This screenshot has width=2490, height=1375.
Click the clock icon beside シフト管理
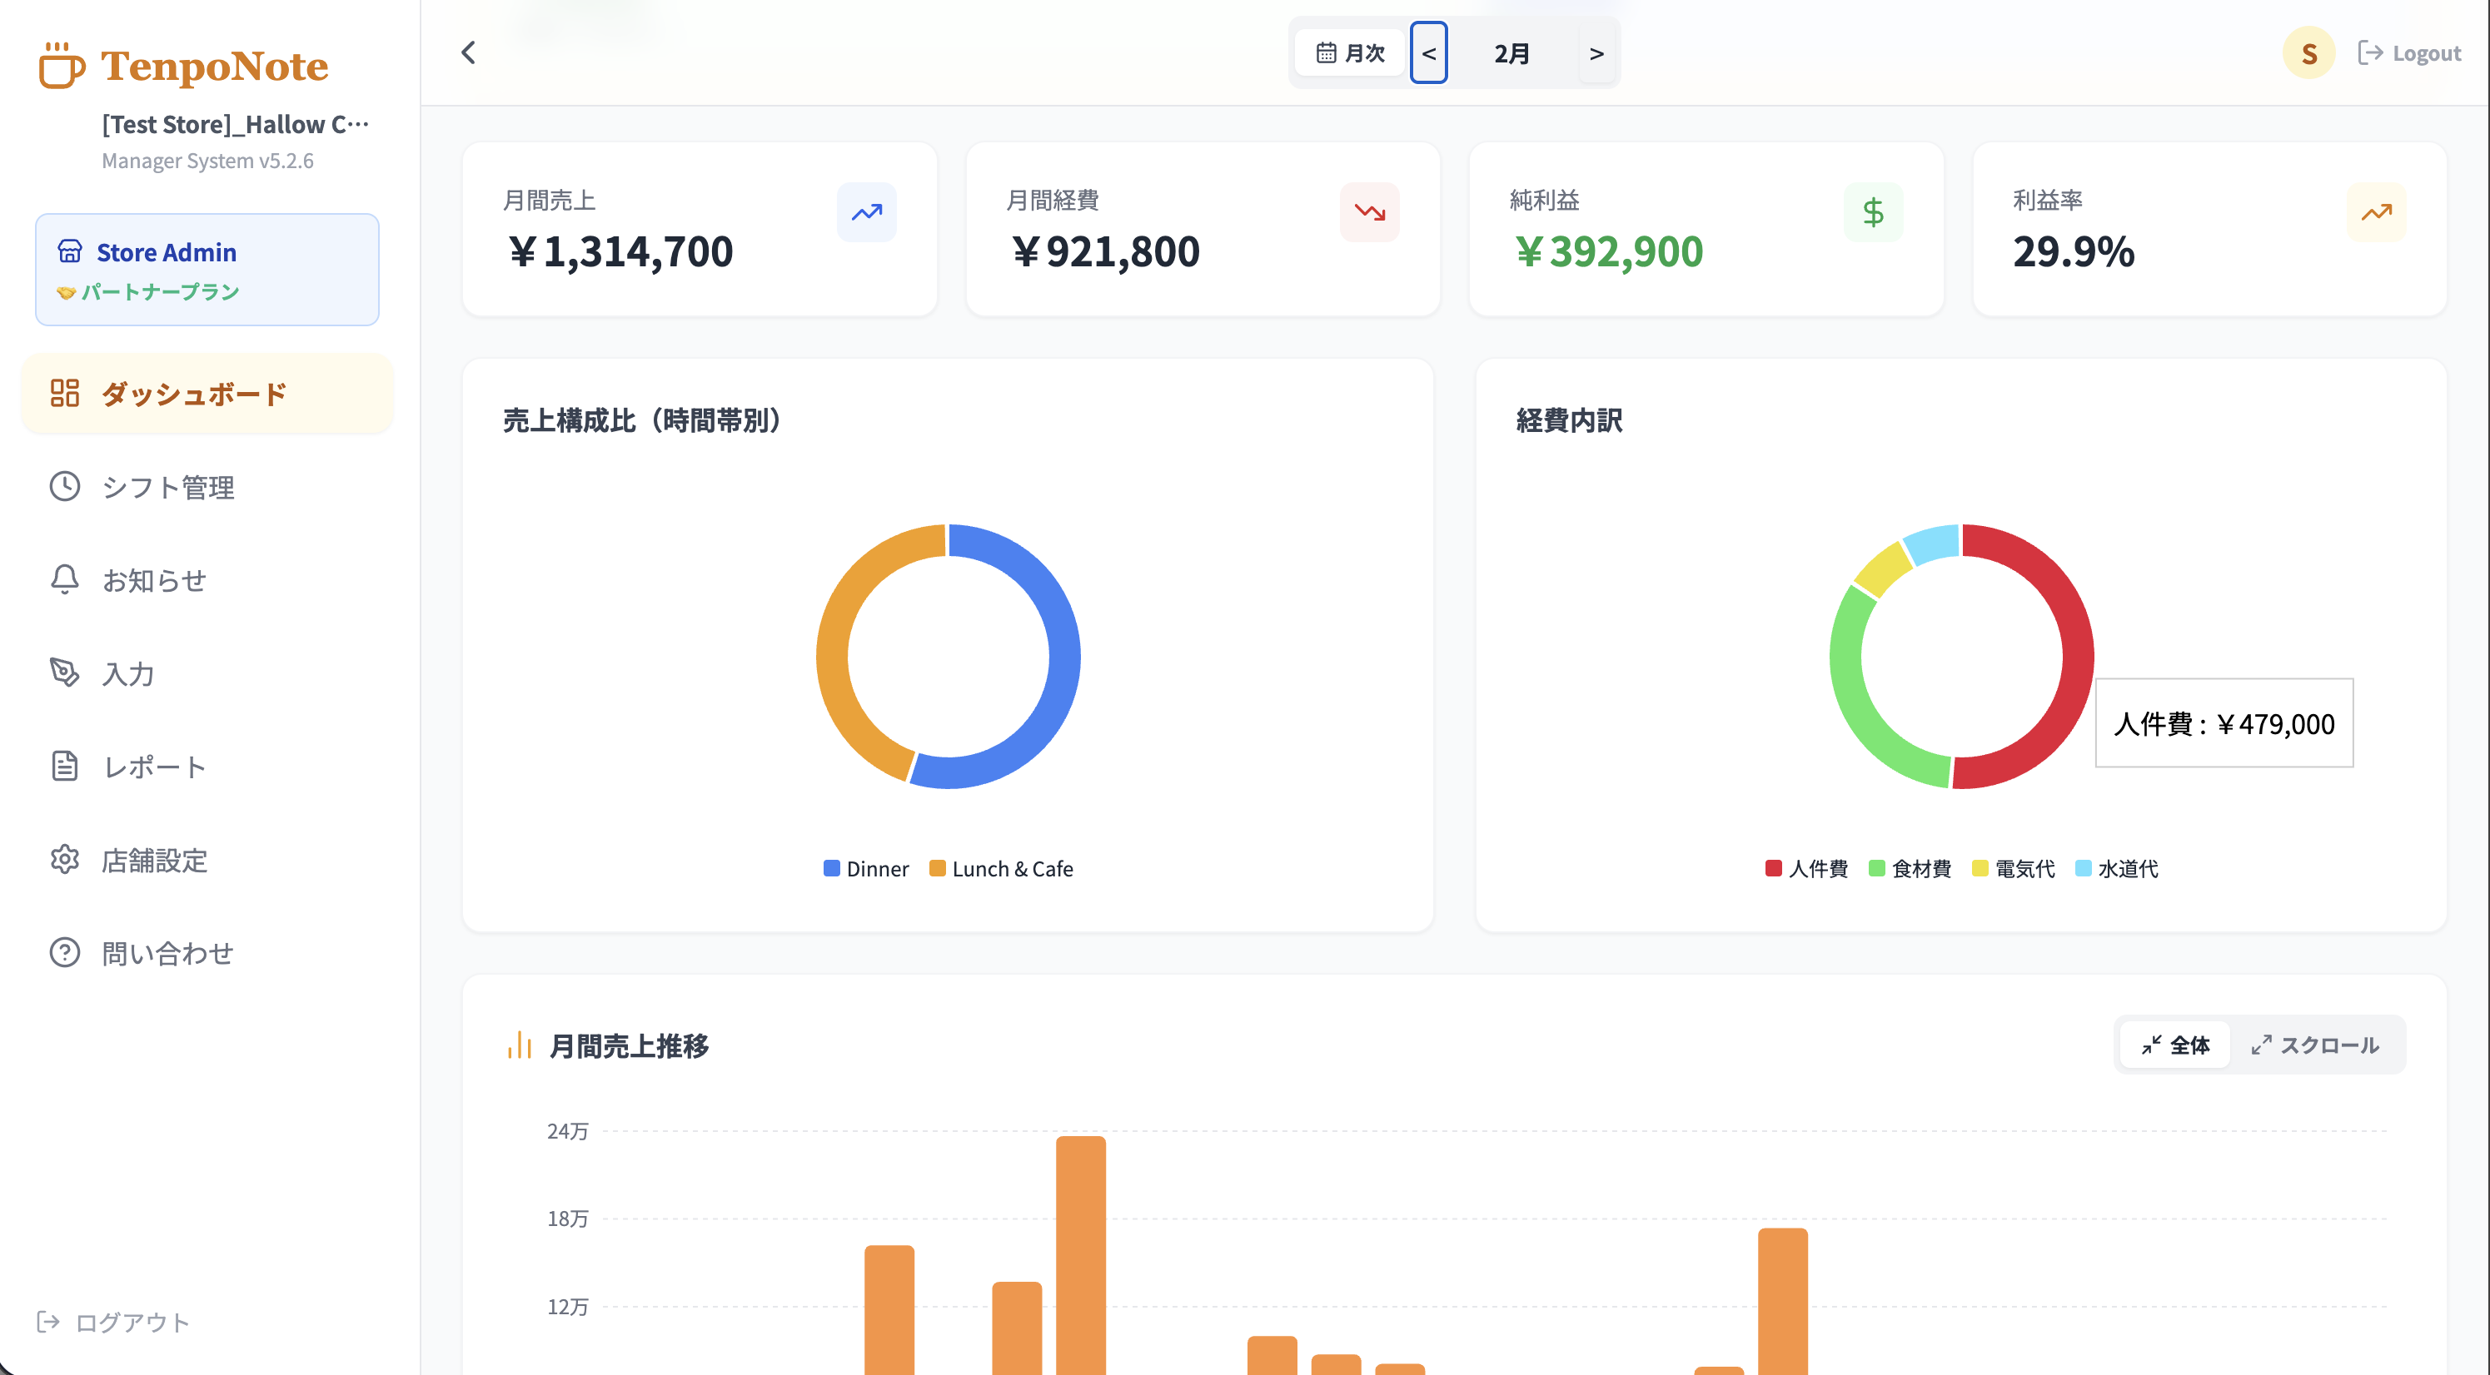click(65, 486)
